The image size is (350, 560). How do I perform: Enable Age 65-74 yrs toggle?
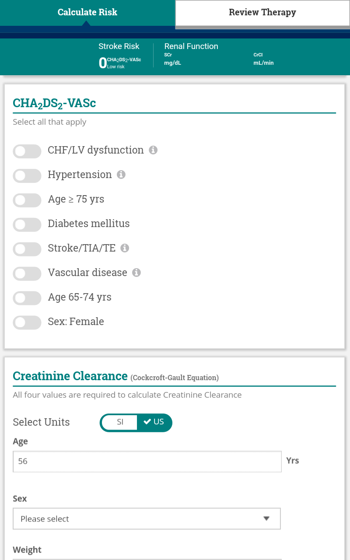(x=27, y=298)
